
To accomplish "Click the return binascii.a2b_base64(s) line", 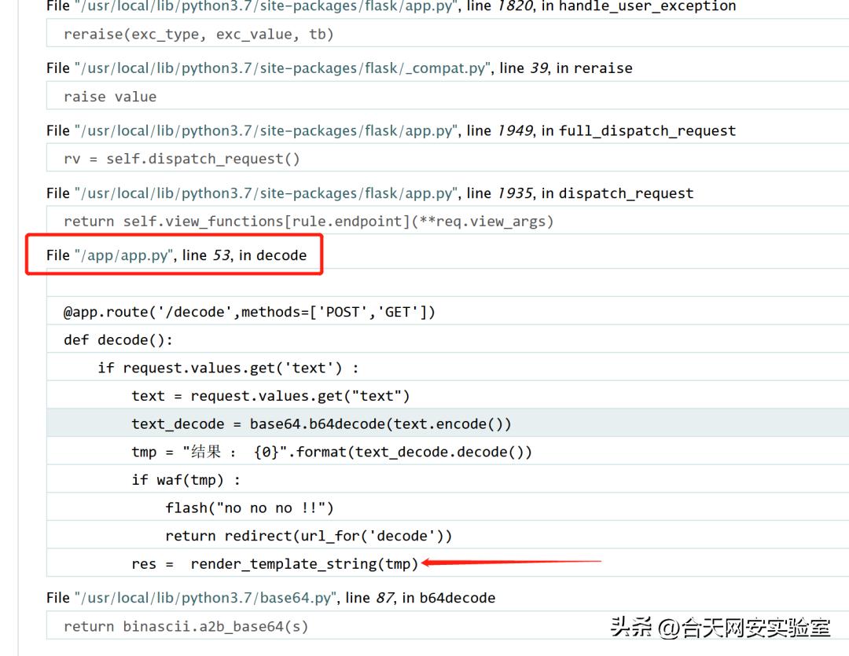I will tap(447, 625).
